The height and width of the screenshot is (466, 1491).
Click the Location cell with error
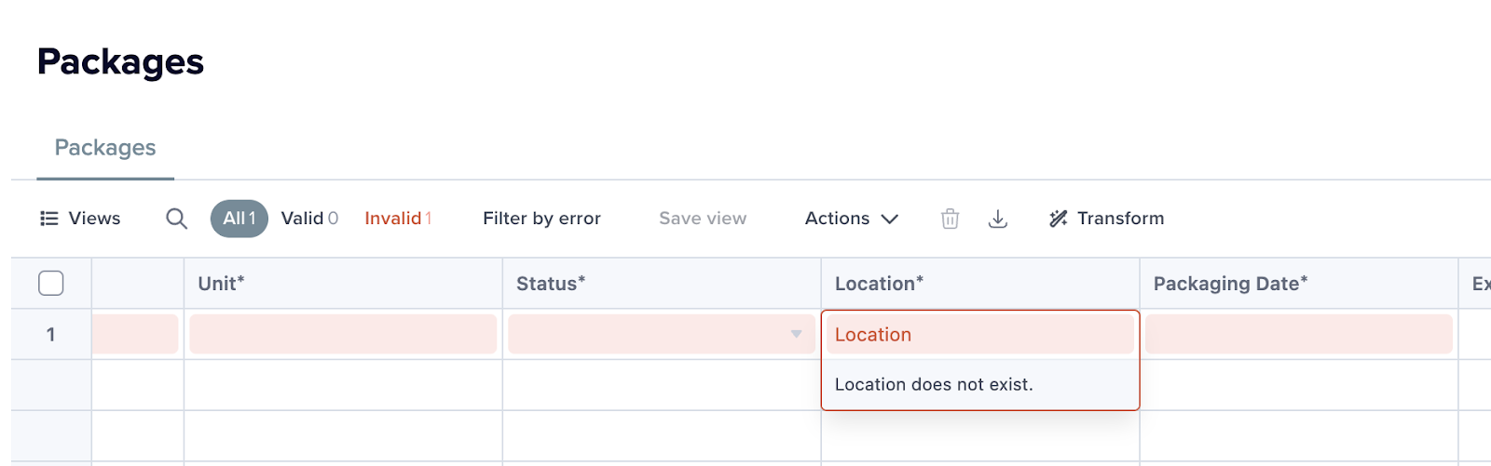point(980,334)
